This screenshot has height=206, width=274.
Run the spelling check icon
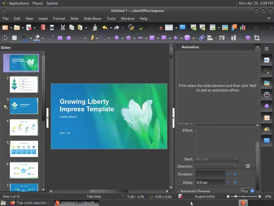pyautogui.click(x=140, y=28)
